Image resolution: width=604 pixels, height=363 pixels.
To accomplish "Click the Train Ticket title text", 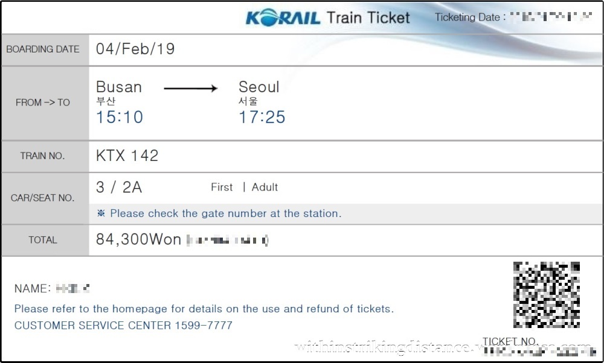I will (368, 17).
